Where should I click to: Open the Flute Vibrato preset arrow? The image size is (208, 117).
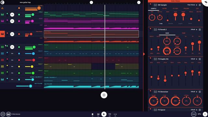[197, 5]
